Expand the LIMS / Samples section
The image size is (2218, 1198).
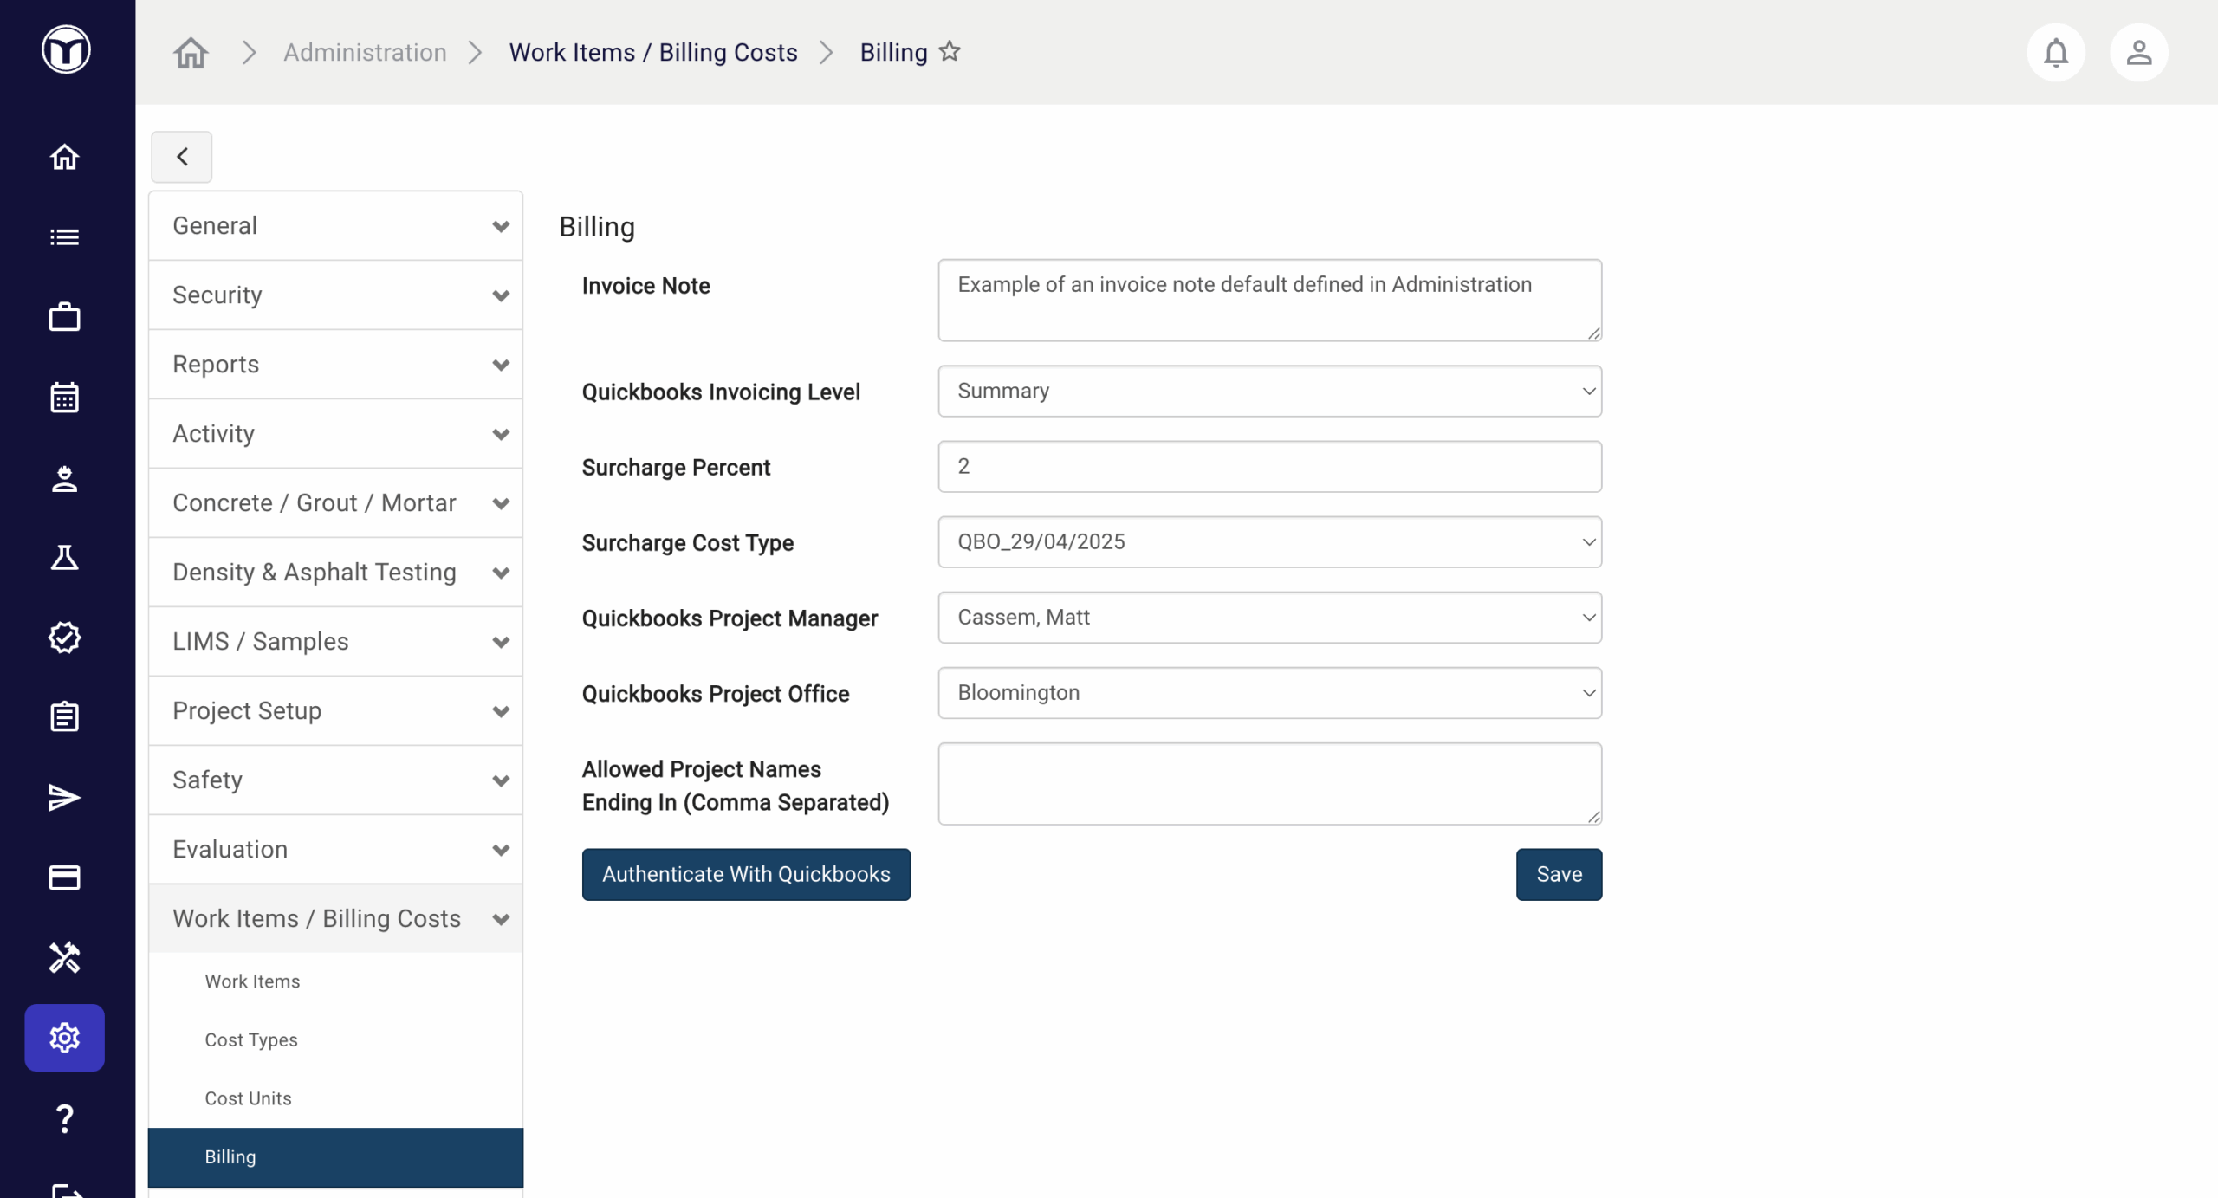[335, 642]
